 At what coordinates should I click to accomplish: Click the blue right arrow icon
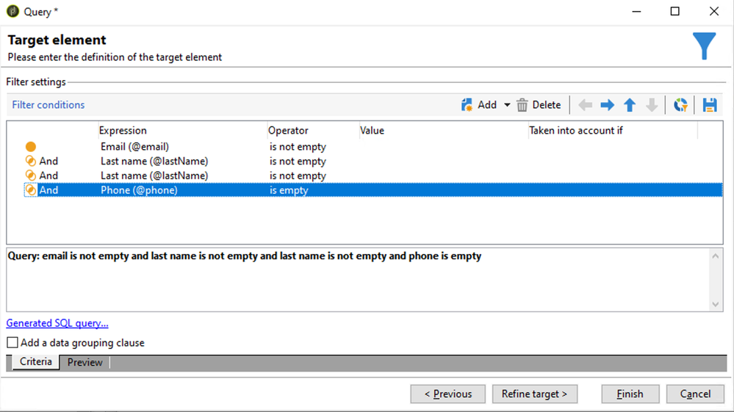607,105
